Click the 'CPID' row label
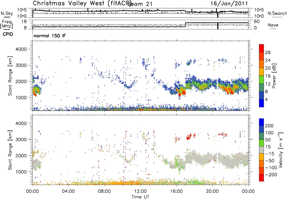Viewport: 287px width, 199px height. pyautogui.click(x=8, y=34)
